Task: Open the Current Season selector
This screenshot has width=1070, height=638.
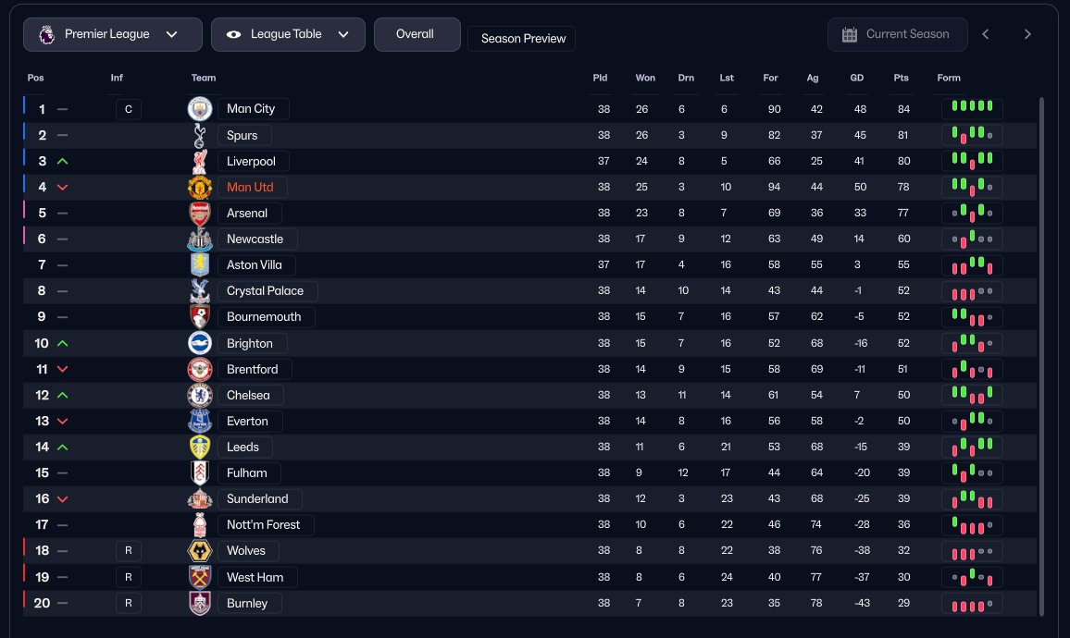Action: (897, 34)
